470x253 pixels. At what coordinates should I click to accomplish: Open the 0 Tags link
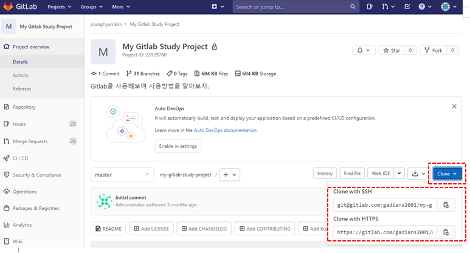coord(177,73)
